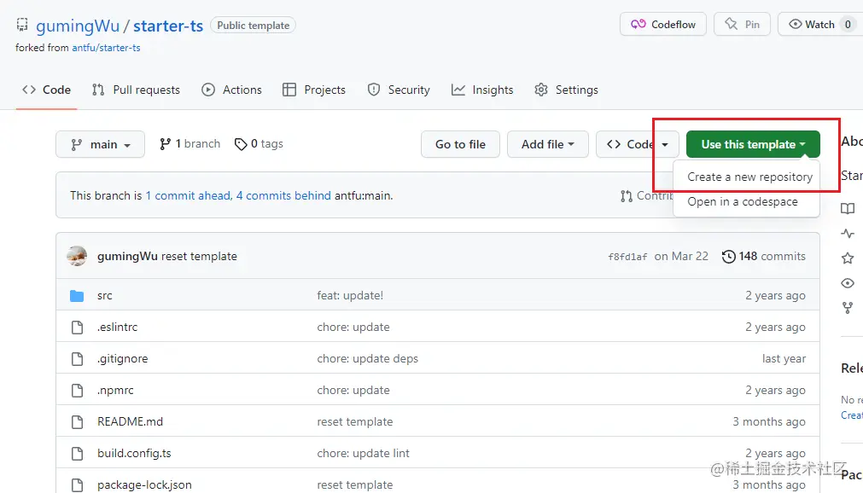Go to the Projects tab

(x=314, y=90)
